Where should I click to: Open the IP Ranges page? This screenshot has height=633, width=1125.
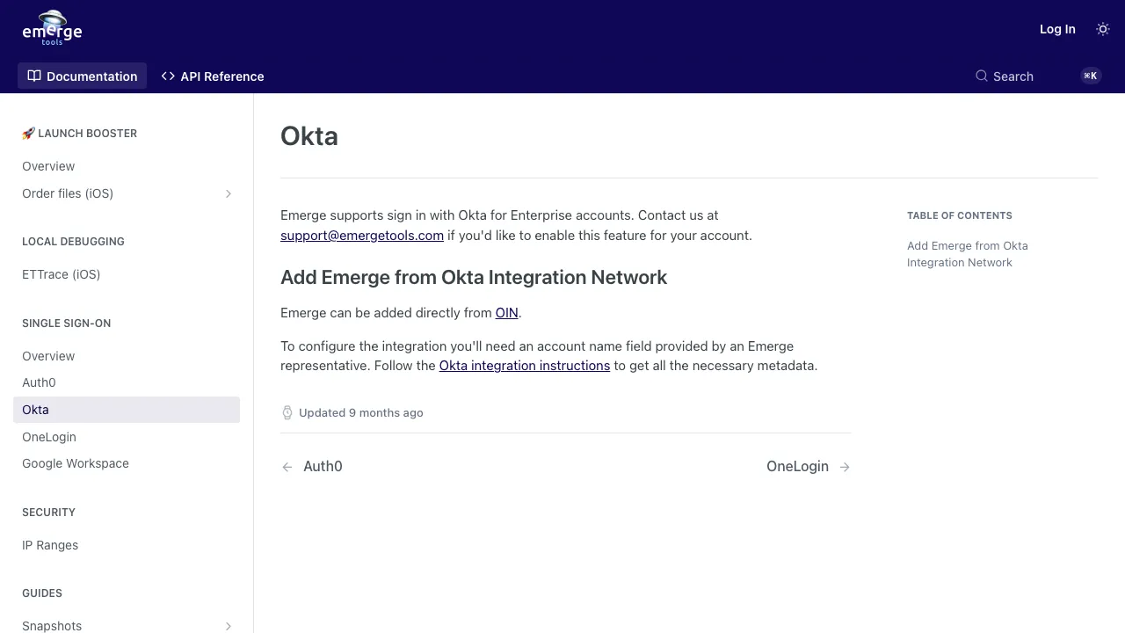click(x=50, y=545)
